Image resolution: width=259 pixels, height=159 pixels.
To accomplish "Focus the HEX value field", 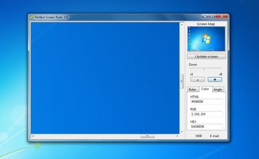I will 206,127.
